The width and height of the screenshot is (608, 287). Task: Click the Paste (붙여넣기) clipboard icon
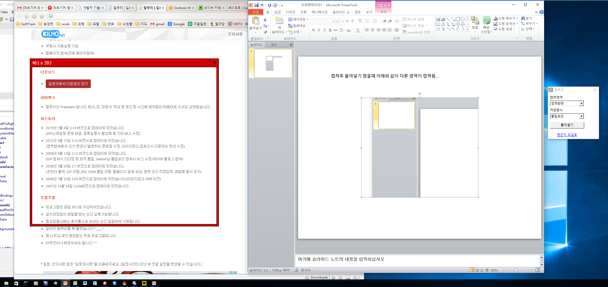coord(256,21)
